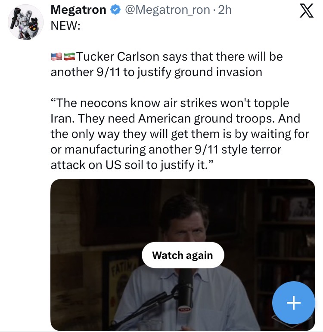Viewport: 323px width, 332px height.
Task: Click the blue verified badge
Action: (115, 10)
